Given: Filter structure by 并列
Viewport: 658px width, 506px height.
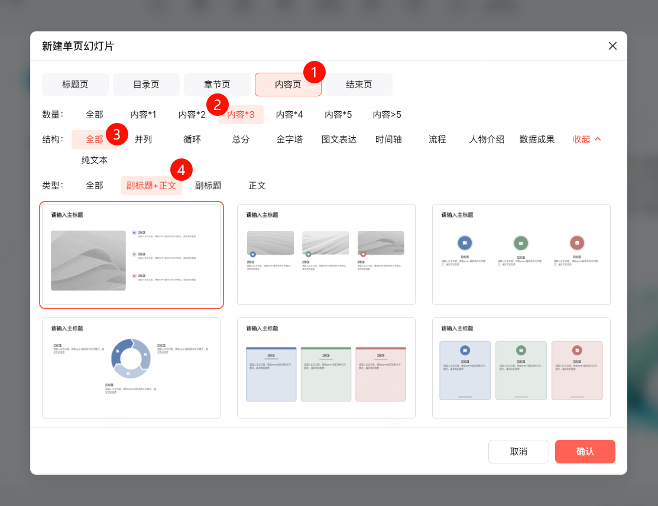Looking at the screenshot, I should pos(143,140).
